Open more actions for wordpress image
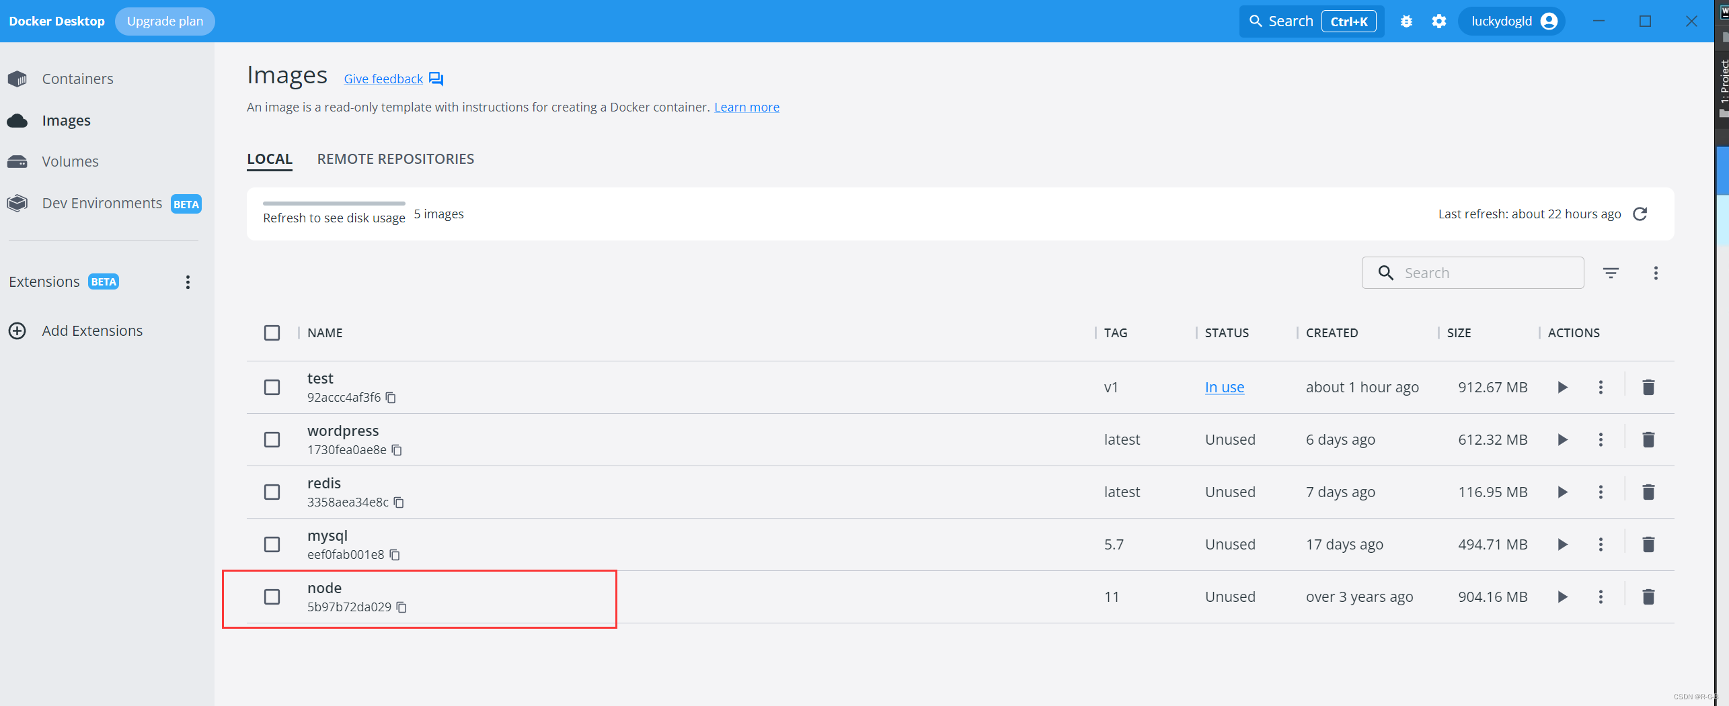The height and width of the screenshot is (706, 1729). [1601, 439]
